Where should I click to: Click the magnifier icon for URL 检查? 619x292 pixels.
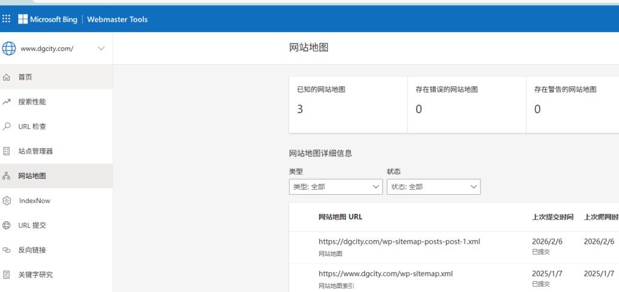[x=6, y=127]
